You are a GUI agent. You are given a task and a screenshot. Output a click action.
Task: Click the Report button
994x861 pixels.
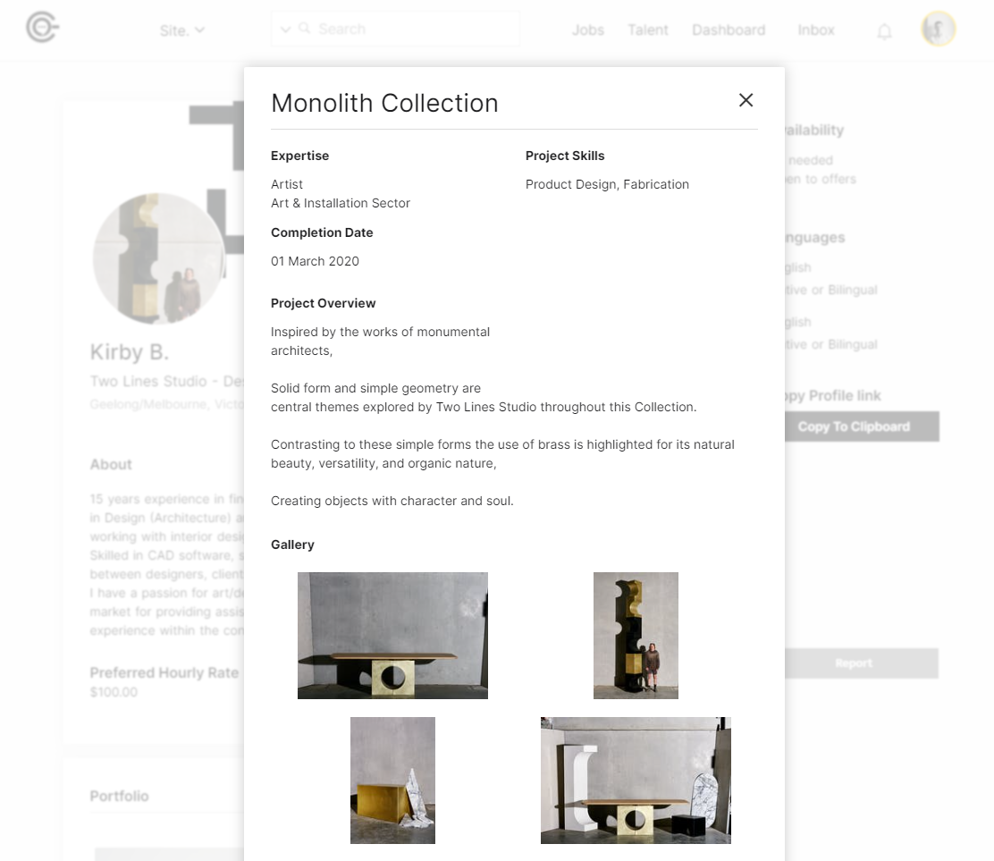862,663
